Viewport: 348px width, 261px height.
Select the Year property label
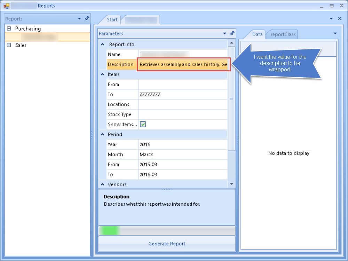(112, 144)
